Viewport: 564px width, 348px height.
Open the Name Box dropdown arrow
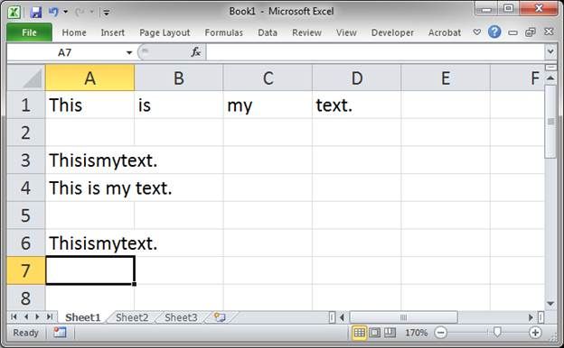(x=129, y=52)
